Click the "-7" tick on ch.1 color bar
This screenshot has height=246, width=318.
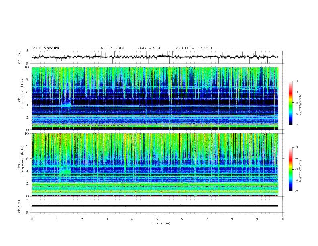click(296, 125)
